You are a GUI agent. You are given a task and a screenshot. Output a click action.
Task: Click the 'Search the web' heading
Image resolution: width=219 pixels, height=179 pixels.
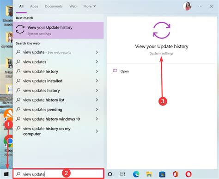tap(28, 43)
